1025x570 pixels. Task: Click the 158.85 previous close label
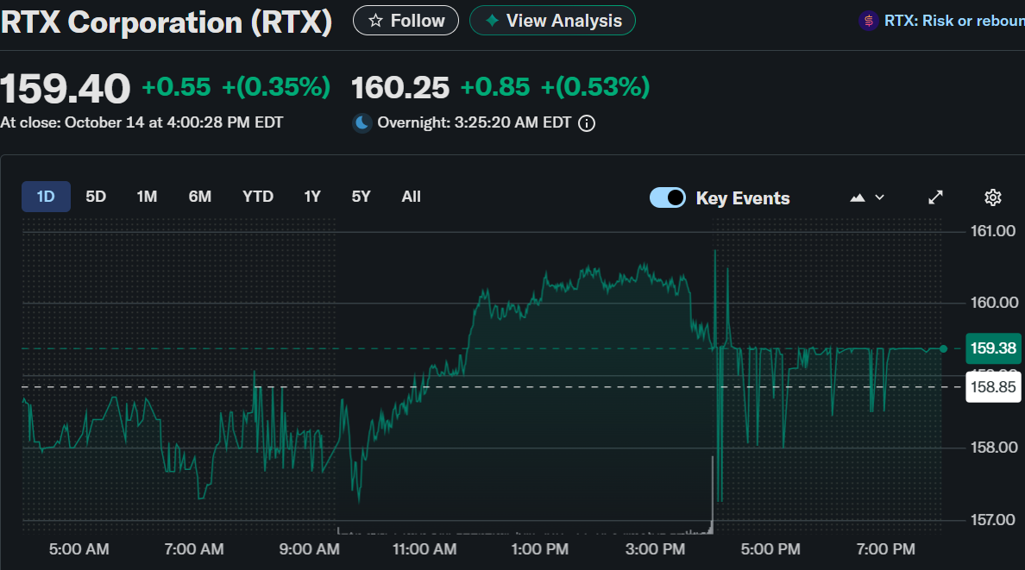pos(993,386)
